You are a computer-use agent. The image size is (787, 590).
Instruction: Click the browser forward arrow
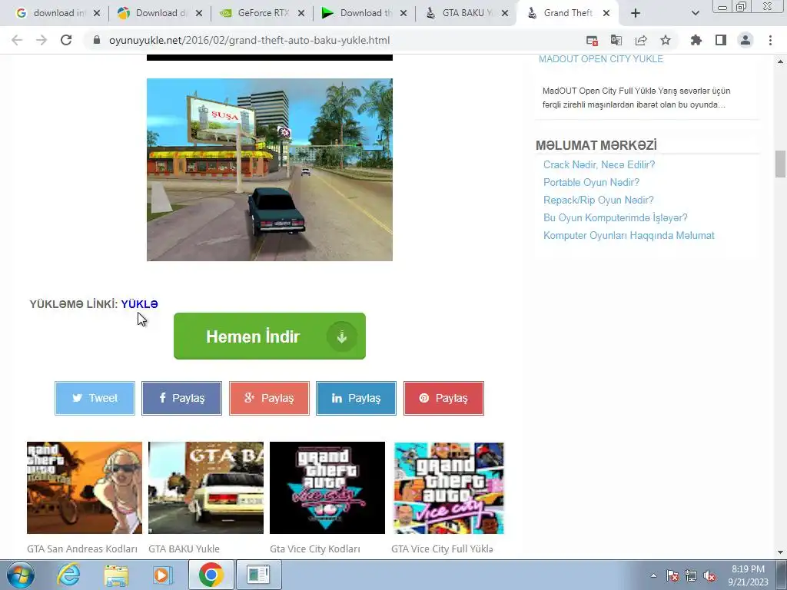pos(42,40)
